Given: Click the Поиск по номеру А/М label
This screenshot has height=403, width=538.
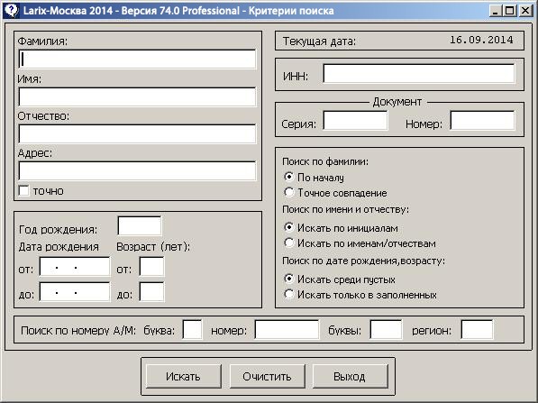Looking at the screenshot, I should [x=78, y=331].
